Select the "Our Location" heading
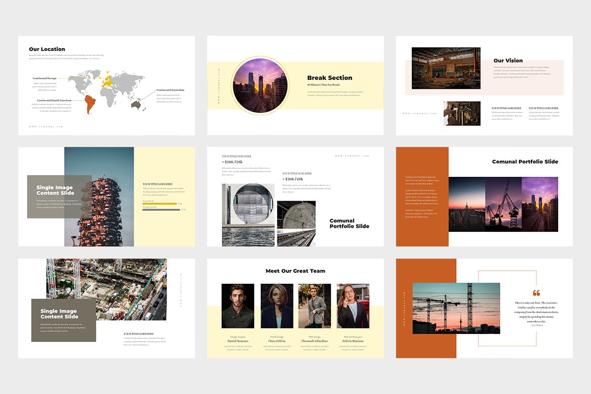591x394 pixels. pyautogui.click(x=47, y=49)
